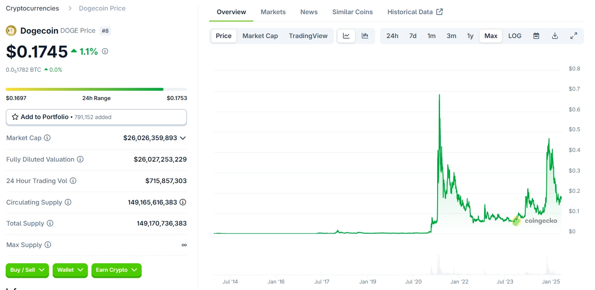Click the Add to Portfolio button
The image size is (595, 290).
(96, 117)
